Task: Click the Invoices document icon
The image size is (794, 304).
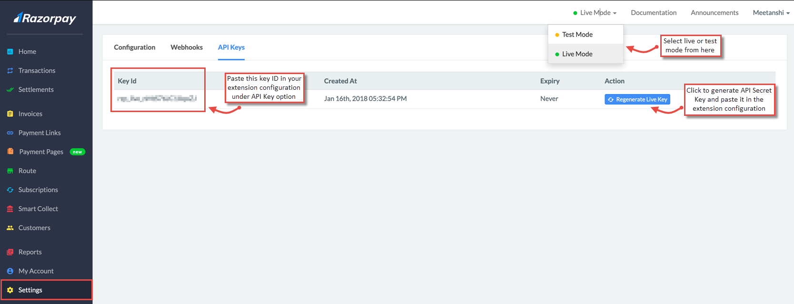Action: click(10, 114)
